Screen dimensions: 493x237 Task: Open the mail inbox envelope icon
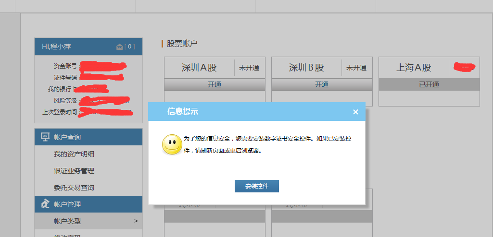coord(120,47)
